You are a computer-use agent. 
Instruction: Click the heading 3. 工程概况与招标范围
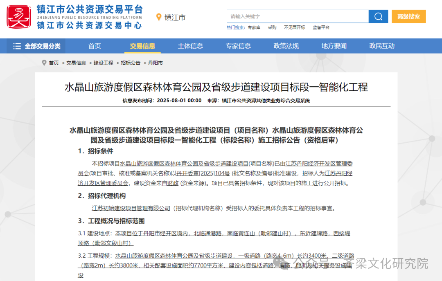111,221
